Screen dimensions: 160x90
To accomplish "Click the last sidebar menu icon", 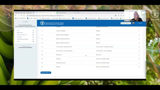I will pyautogui.click(x=33, y=41).
